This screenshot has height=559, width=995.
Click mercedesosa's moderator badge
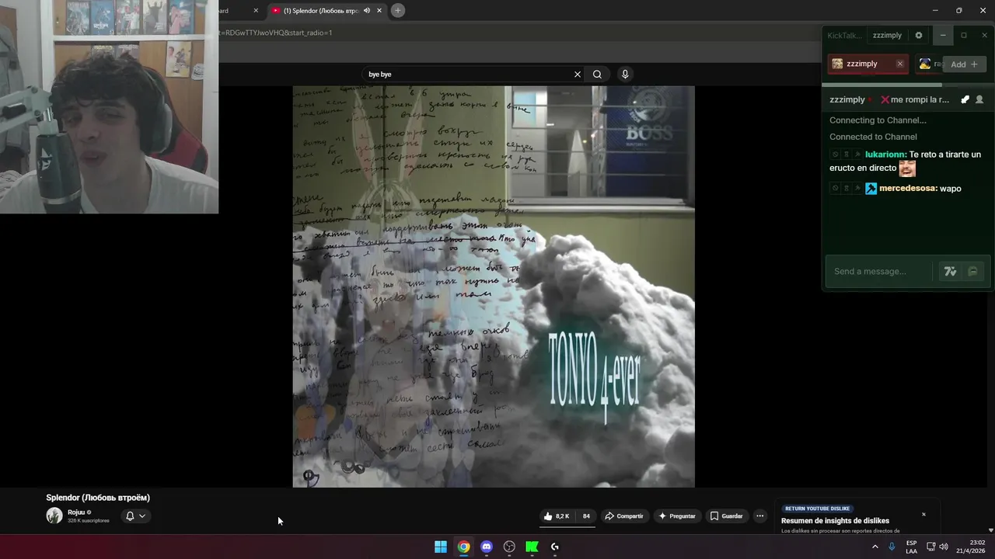click(871, 189)
